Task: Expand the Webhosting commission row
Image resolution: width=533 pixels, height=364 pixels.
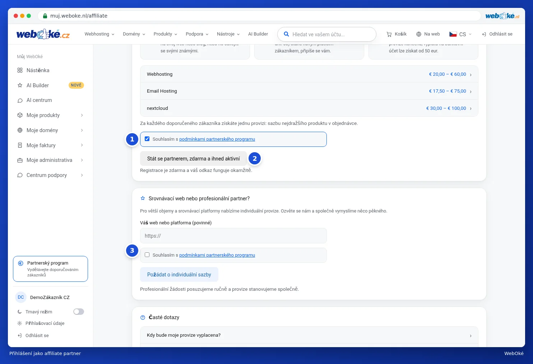Action: click(x=309, y=74)
